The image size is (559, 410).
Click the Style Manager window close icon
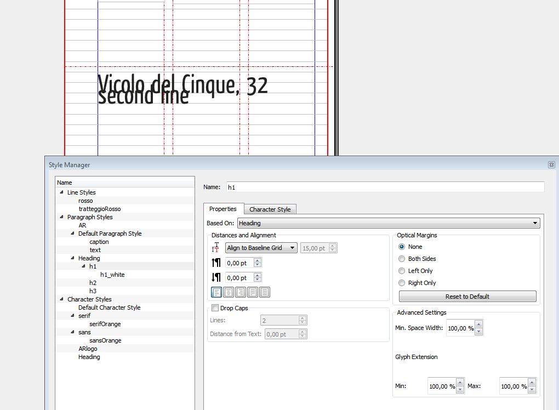click(551, 164)
